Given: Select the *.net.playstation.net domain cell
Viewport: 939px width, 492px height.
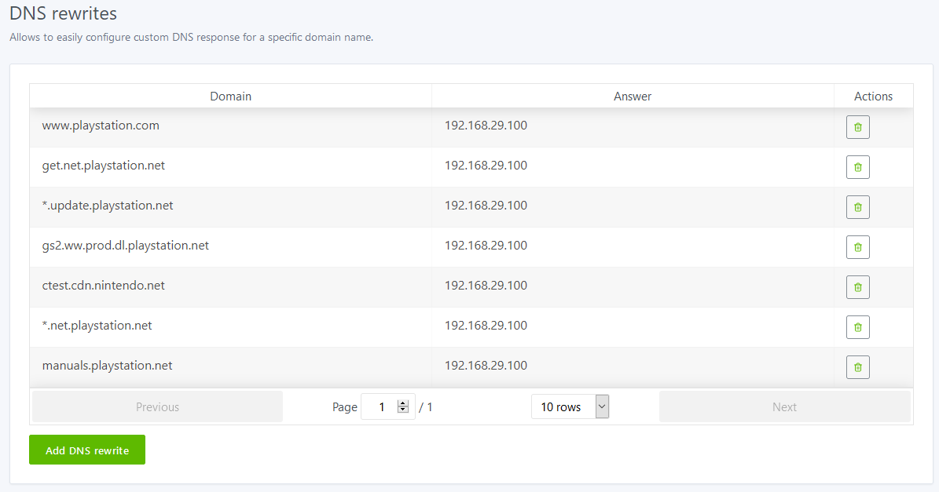Looking at the screenshot, I should coord(230,327).
